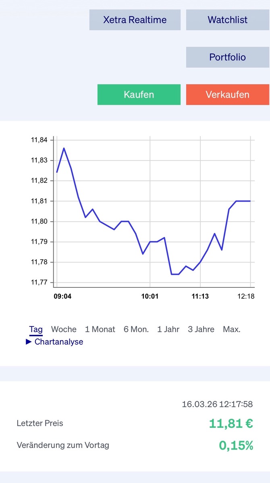Click the last price 11,81 € value
The image size is (270, 483).
pyautogui.click(x=231, y=423)
